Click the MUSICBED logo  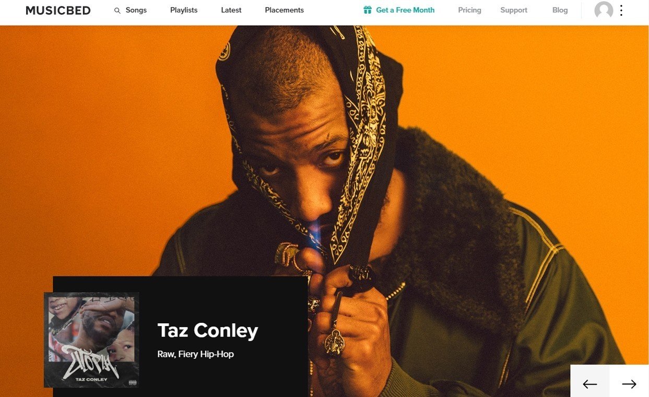point(58,10)
